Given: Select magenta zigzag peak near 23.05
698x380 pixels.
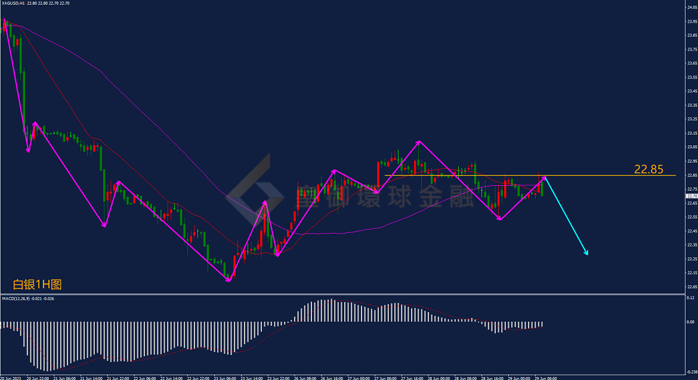Looking at the screenshot, I should click(x=419, y=141).
